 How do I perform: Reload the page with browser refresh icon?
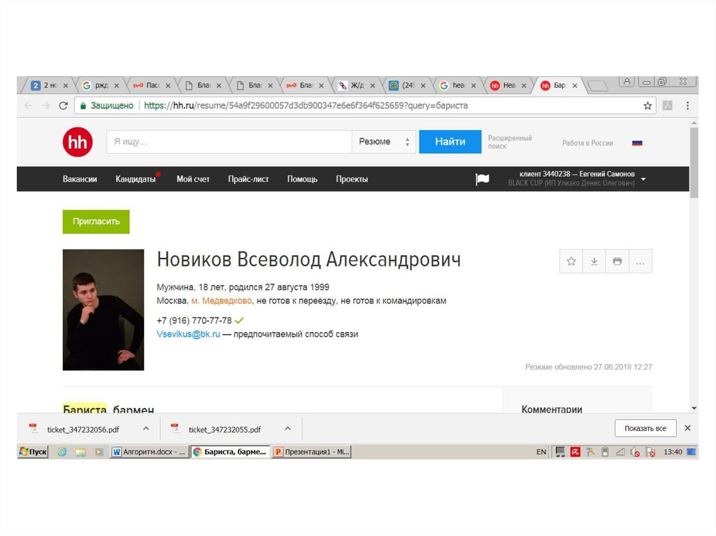63,106
